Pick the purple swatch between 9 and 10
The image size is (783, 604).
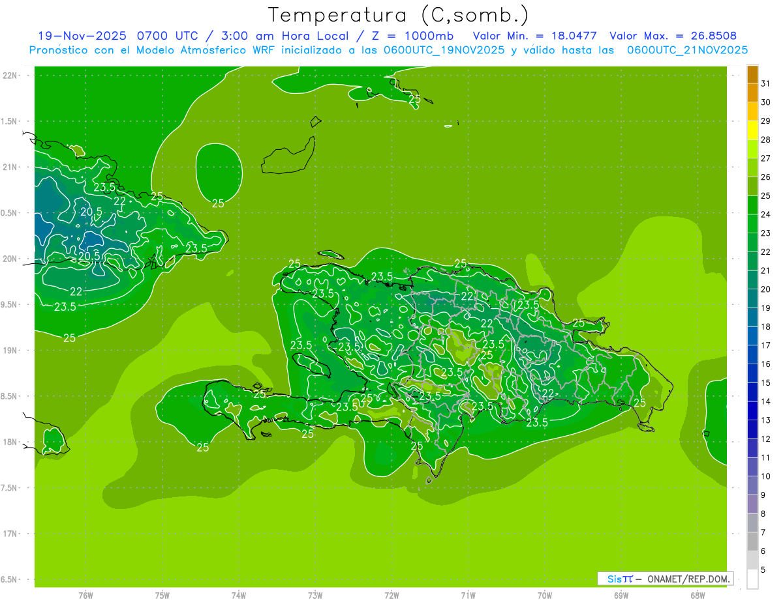pos(752,485)
